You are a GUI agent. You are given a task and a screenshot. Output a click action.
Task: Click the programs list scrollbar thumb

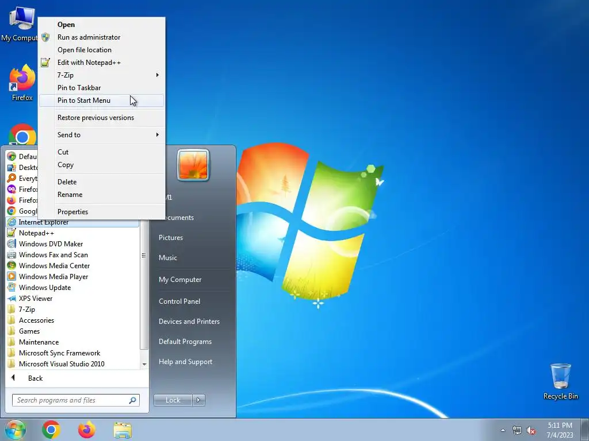click(x=144, y=255)
